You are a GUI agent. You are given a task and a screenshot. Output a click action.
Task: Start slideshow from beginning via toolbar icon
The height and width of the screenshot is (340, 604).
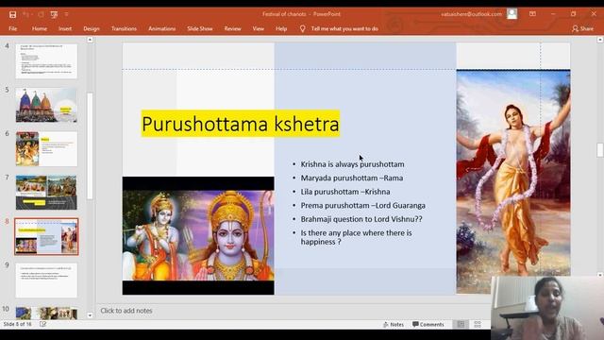tap(54, 15)
